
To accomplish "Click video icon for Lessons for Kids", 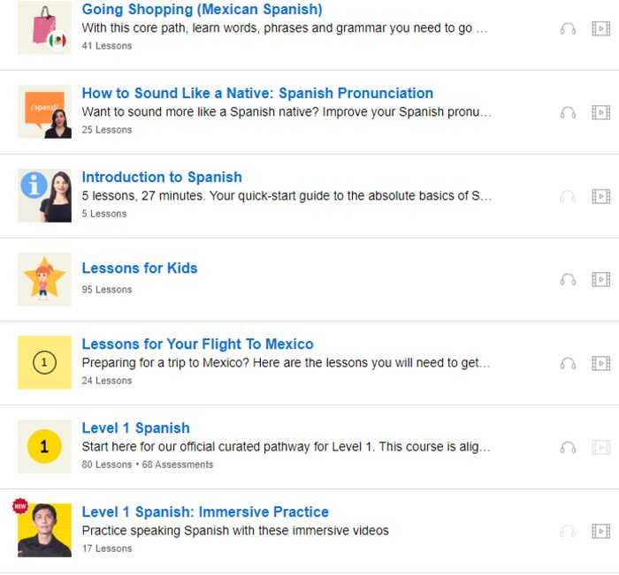I will coord(600,280).
